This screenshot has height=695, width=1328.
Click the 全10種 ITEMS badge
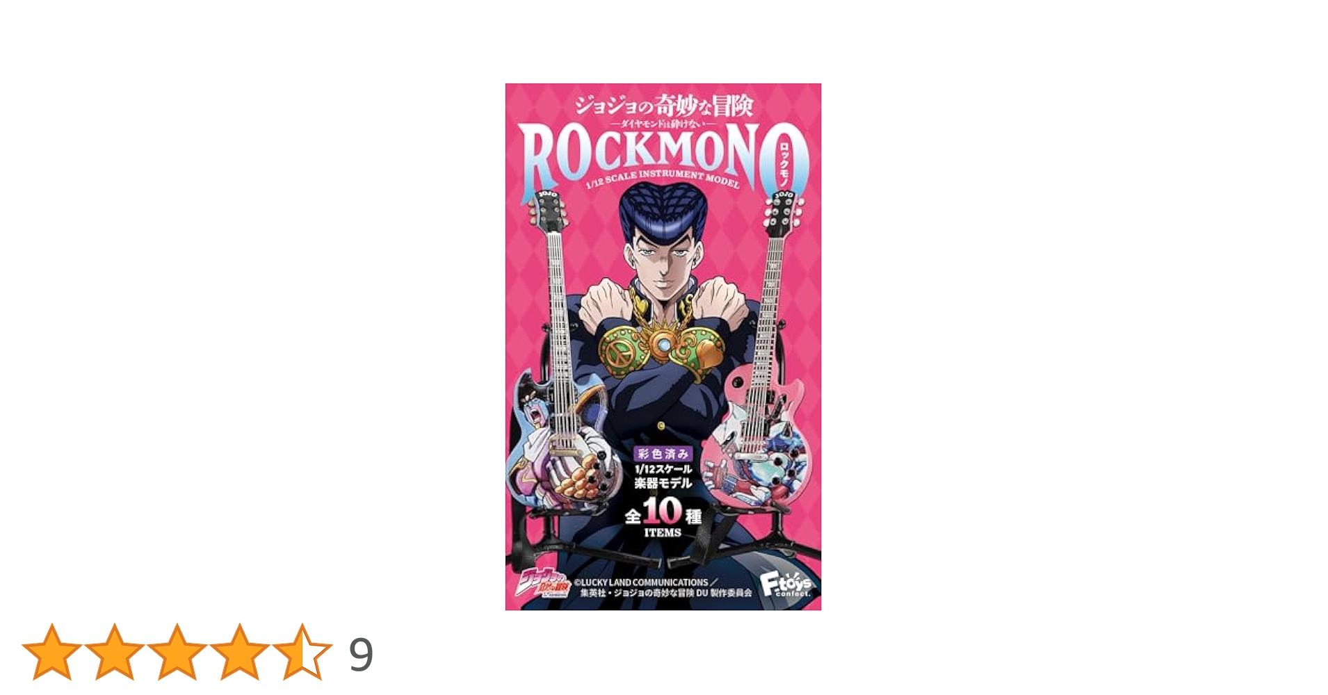(663, 518)
